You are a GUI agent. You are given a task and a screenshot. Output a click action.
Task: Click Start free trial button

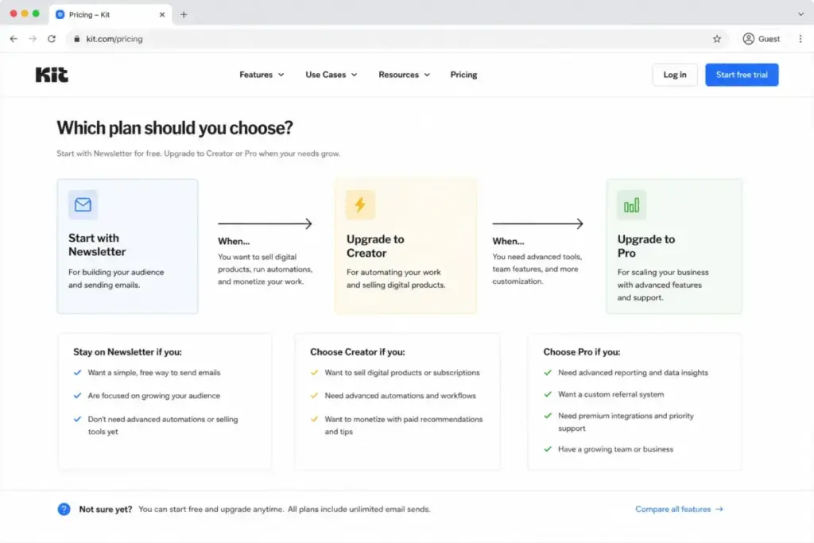point(742,75)
